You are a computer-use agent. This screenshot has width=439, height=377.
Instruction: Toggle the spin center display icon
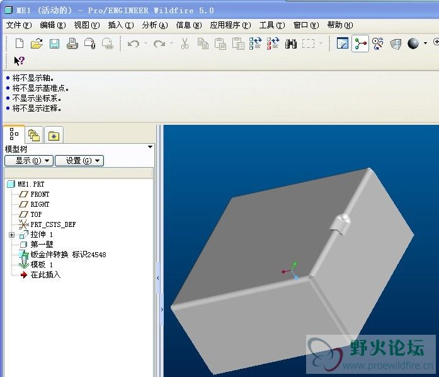click(x=360, y=43)
